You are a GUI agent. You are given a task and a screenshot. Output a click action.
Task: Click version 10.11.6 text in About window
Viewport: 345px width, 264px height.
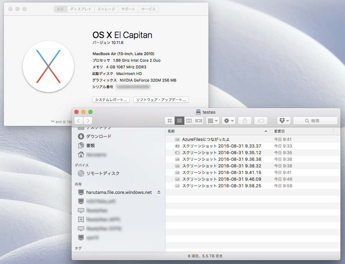[x=108, y=43]
